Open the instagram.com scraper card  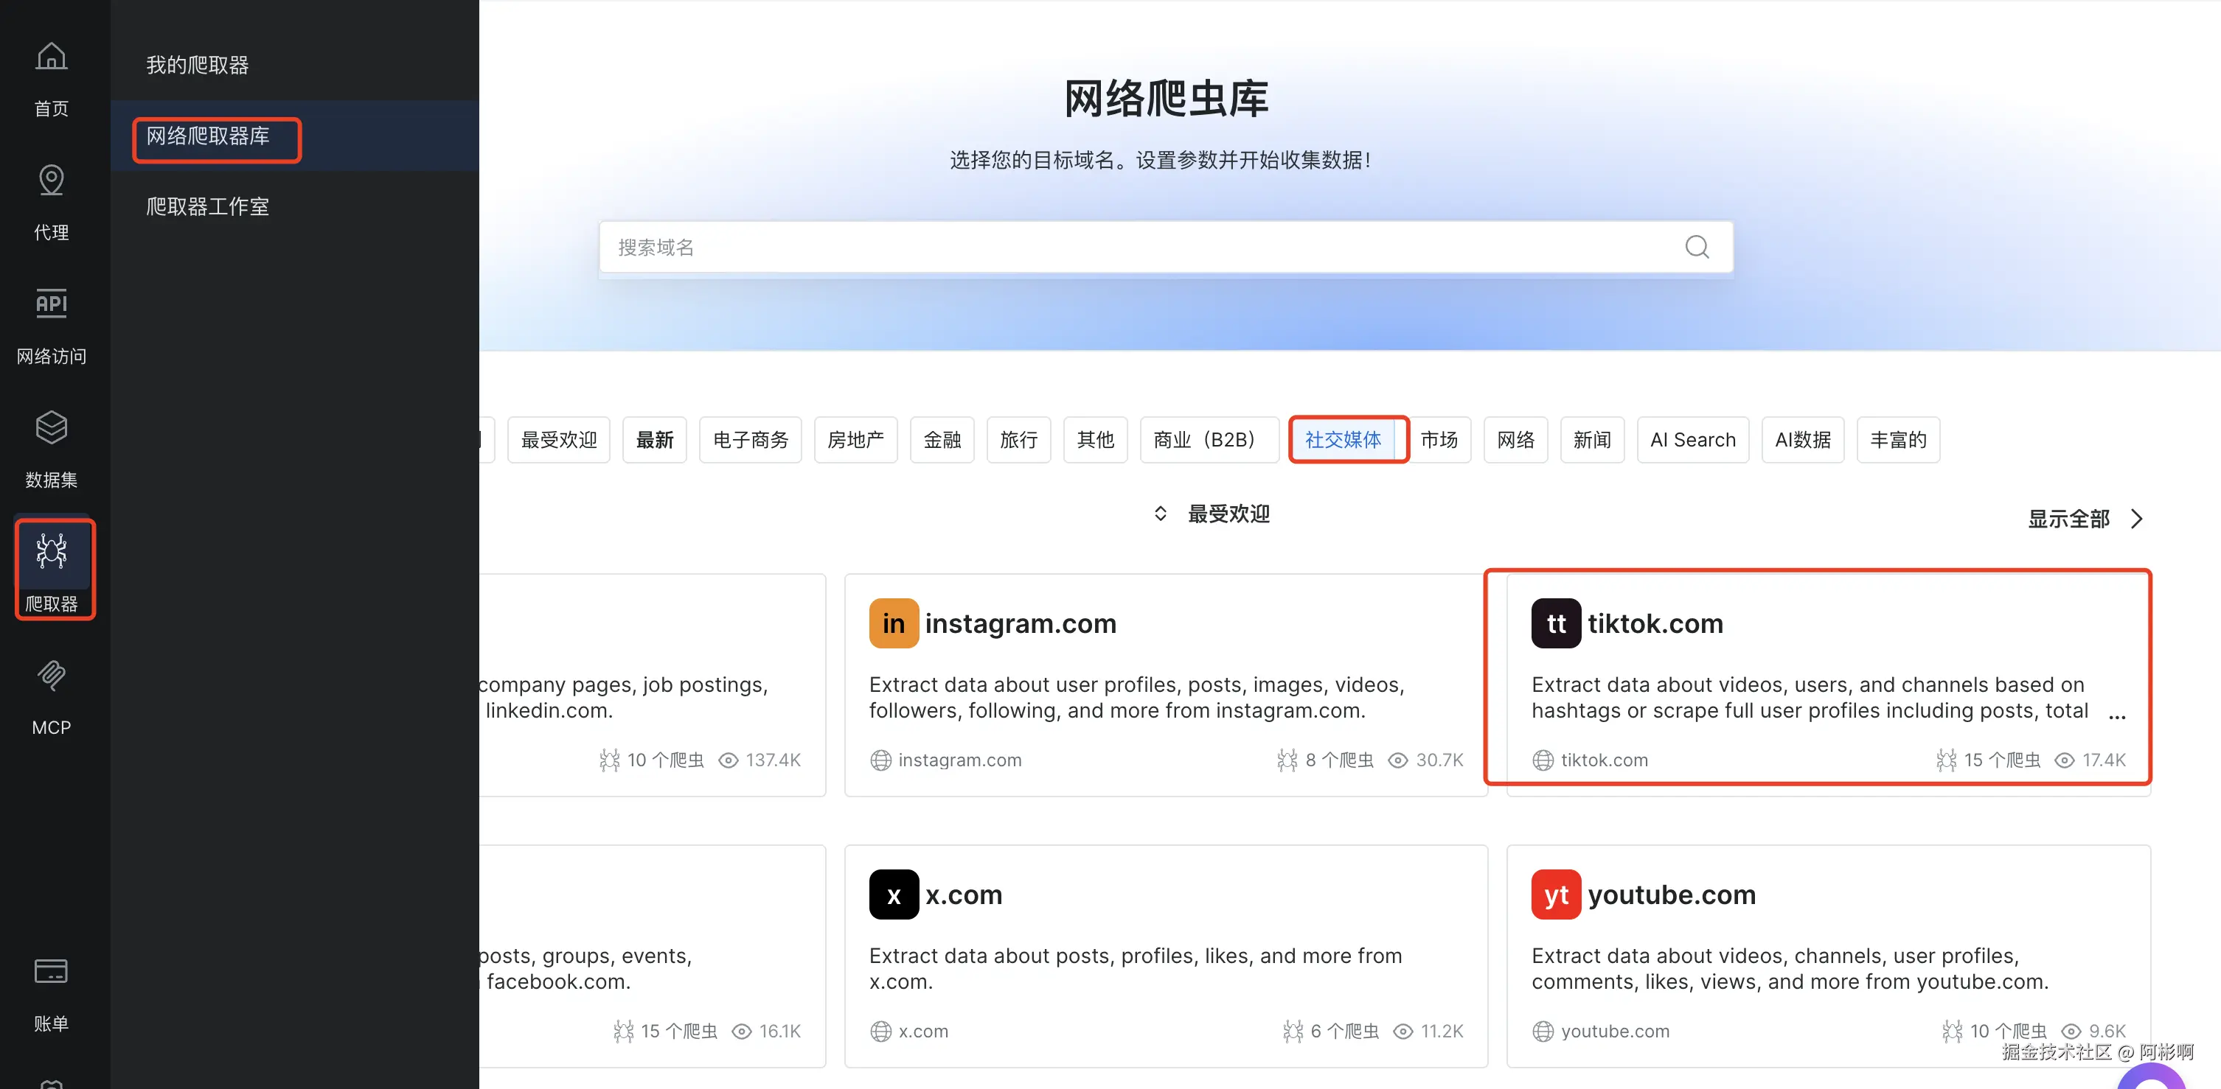pos(1165,685)
